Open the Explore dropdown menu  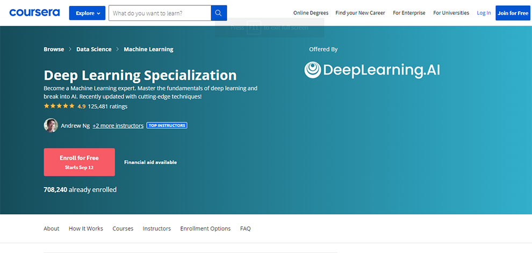(87, 13)
